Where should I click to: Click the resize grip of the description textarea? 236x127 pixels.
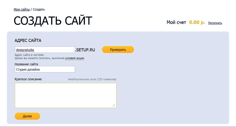click(x=114, y=106)
